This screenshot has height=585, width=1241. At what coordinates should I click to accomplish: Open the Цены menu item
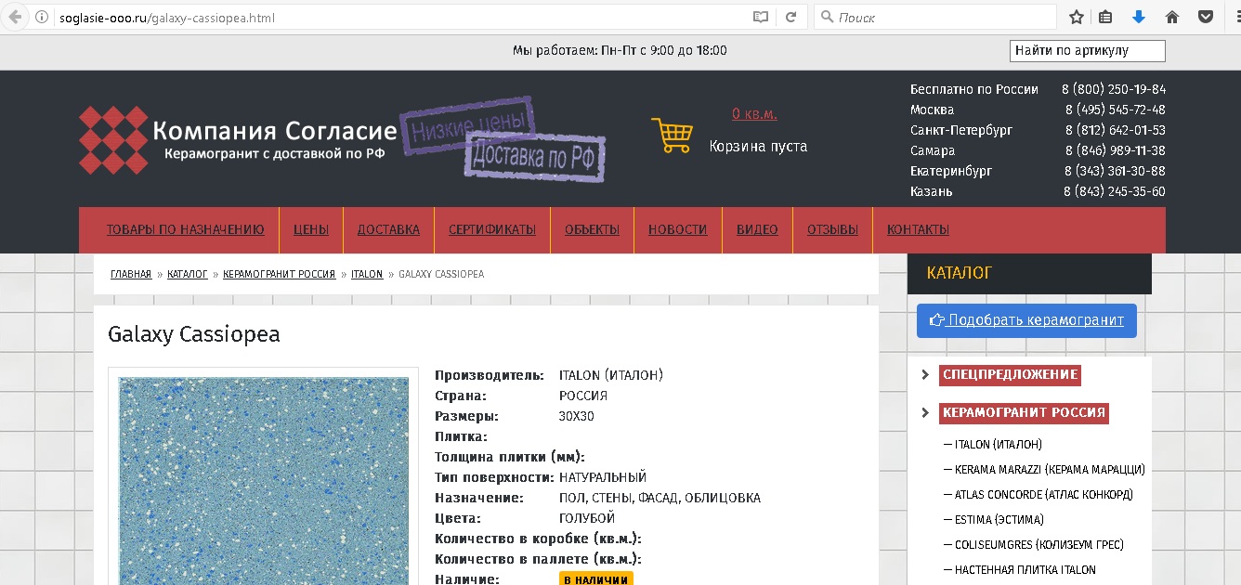pos(311,229)
